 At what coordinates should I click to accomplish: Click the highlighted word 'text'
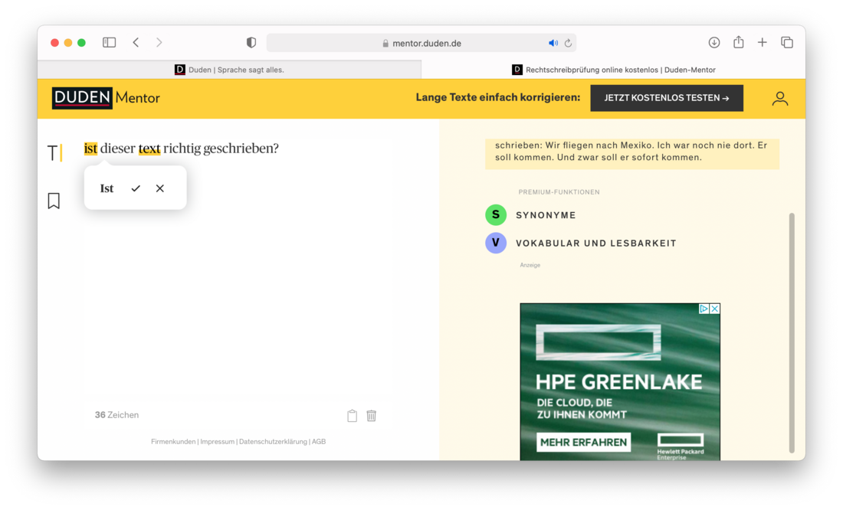point(149,149)
